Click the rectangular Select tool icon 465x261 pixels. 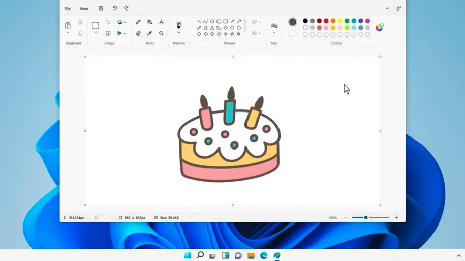(96, 25)
